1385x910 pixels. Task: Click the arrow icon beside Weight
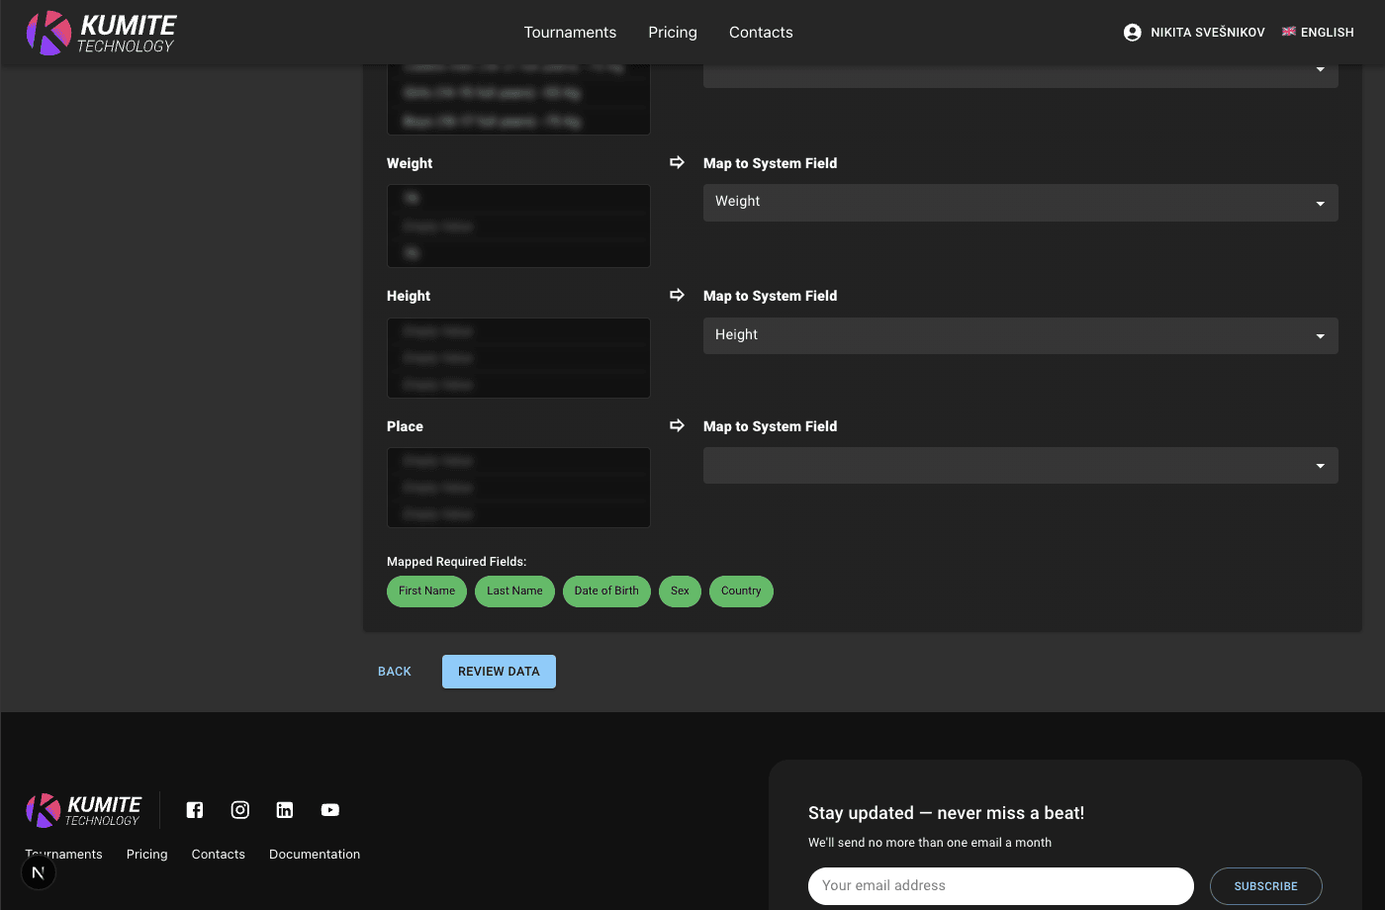677,162
